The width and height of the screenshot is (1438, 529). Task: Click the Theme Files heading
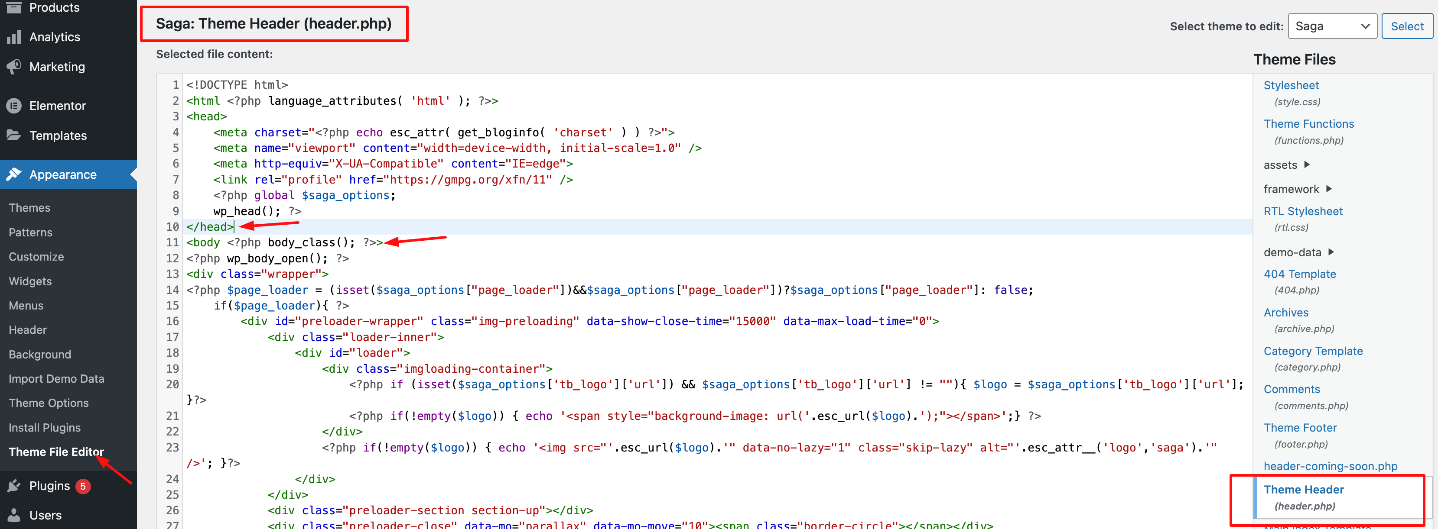(x=1294, y=60)
